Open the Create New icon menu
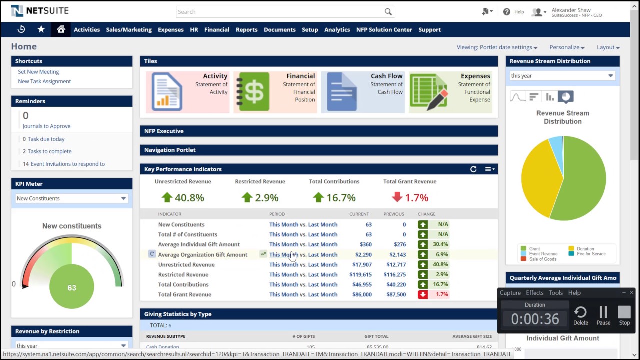Screen dimensions: 640x360 487,12
